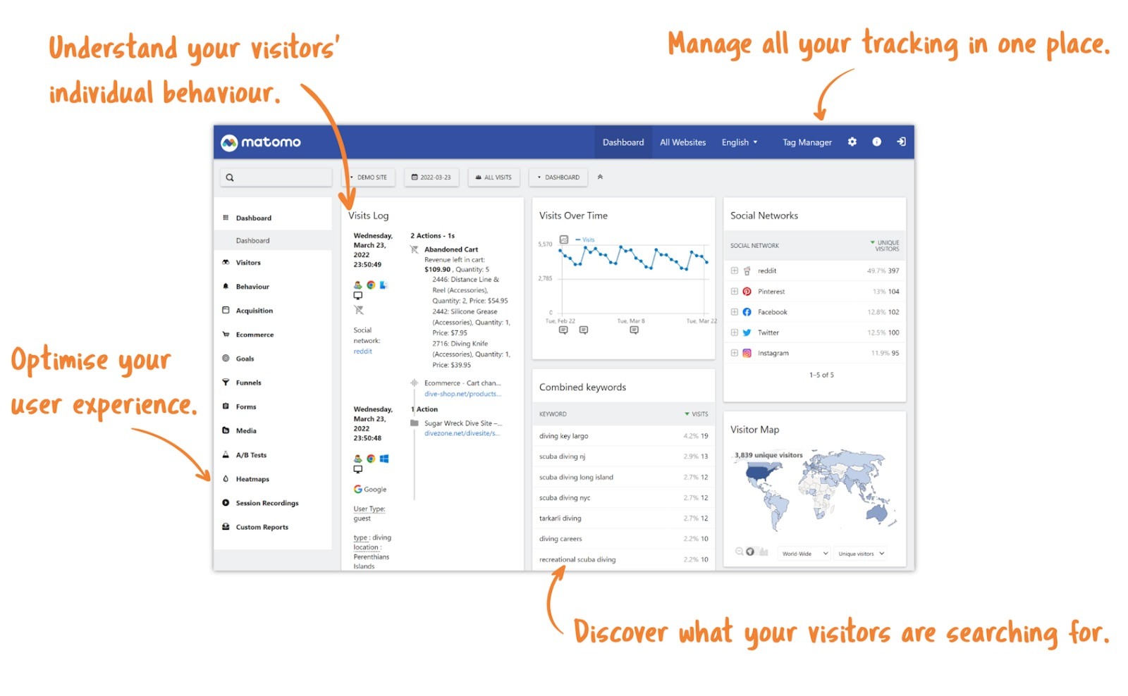The height and width of the screenshot is (696, 1128).
Task: Open dive-shop.net/products link
Action: pyautogui.click(x=462, y=394)
